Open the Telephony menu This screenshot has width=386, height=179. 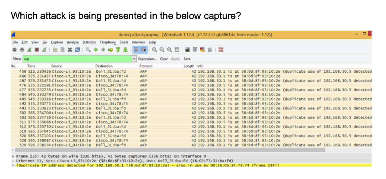click(x=108, y=42)
